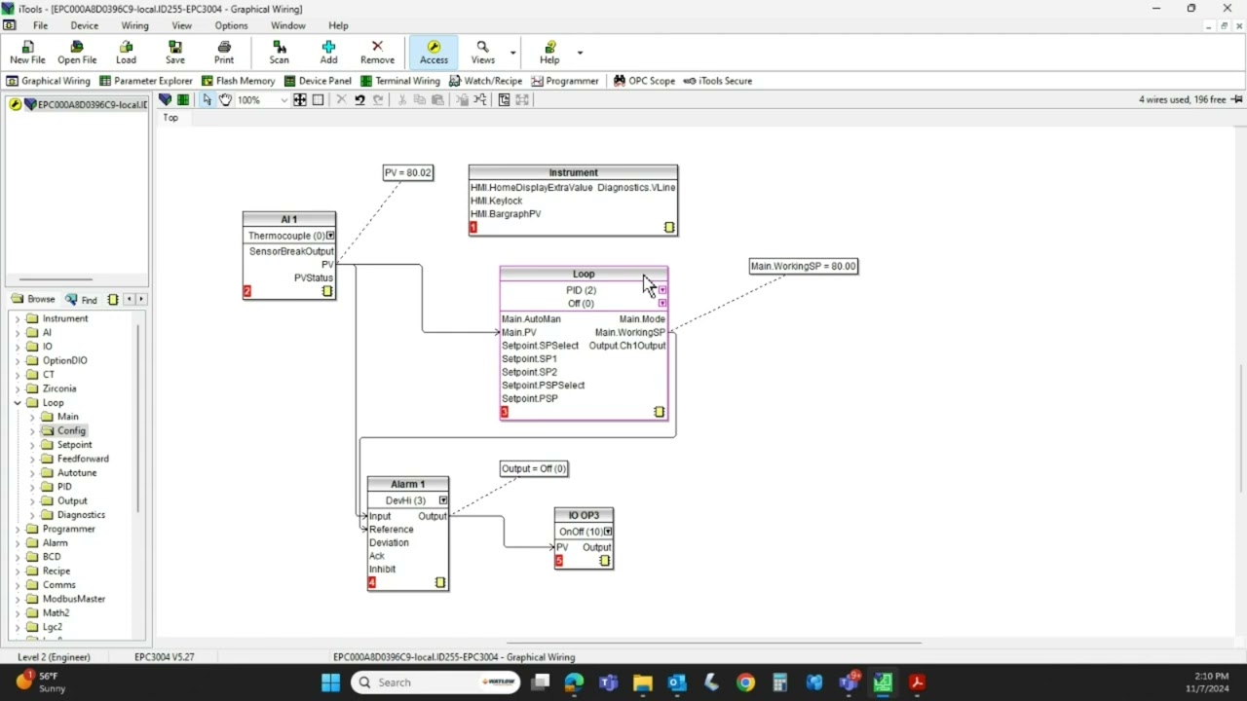Select the Config folder under Loop

click(x=63, y=430)
